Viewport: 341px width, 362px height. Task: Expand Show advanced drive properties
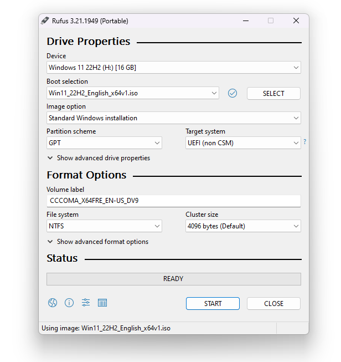[x=99, y=158]
